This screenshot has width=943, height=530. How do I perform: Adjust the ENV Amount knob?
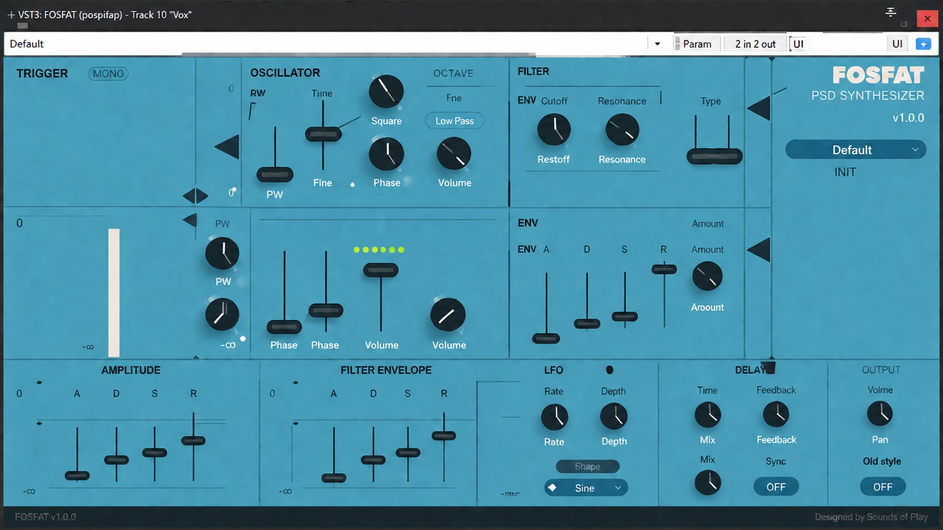tap(707, 277)
